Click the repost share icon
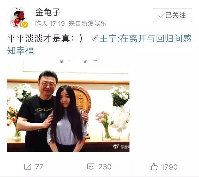The height and width of the screenshot is (177, 199). (28, 166)
